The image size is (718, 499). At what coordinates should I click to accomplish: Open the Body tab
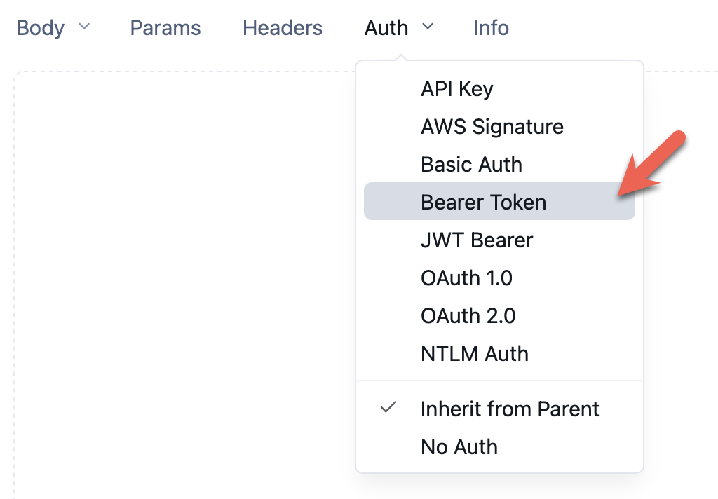point(40,28)
